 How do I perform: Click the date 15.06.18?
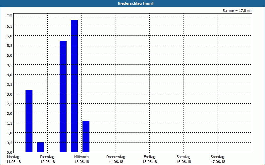pyautogui.click(x=150, y=162)
